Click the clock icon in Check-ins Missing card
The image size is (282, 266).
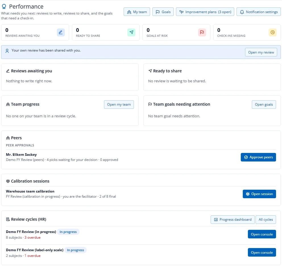272,32
